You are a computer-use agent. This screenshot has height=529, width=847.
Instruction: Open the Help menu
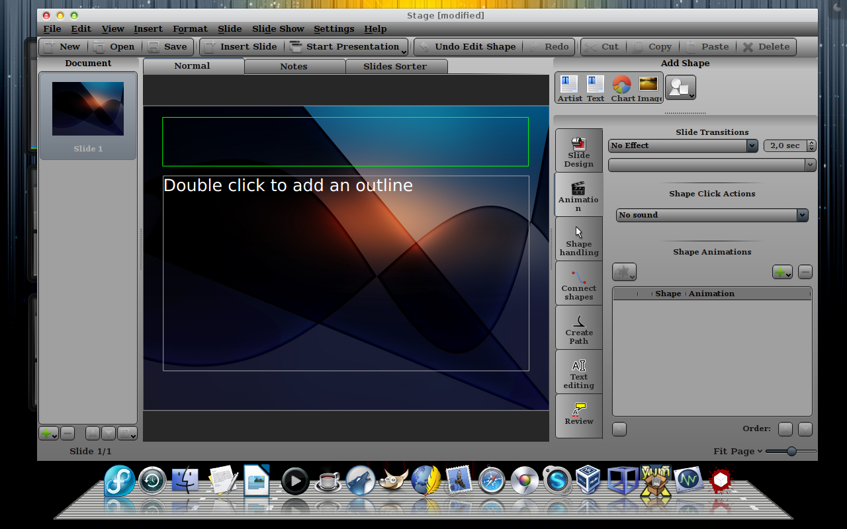(x=376, y=29)
